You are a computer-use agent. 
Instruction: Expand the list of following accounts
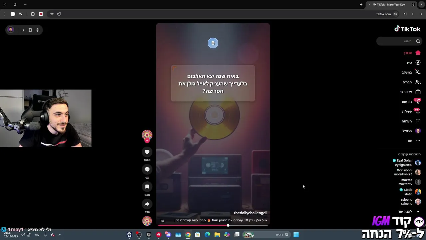(409, 211)
